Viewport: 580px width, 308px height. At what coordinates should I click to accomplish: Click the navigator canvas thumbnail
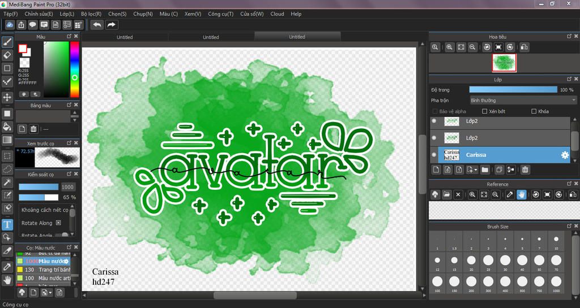[504, 63]
